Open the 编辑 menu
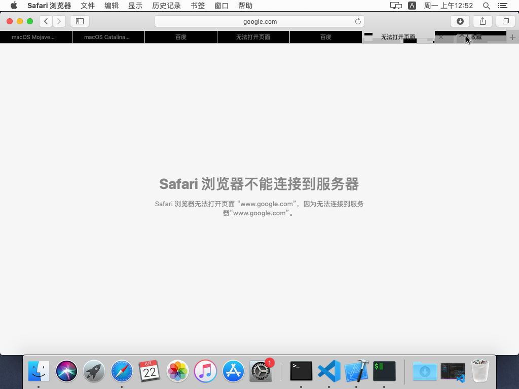 (112, 6)
